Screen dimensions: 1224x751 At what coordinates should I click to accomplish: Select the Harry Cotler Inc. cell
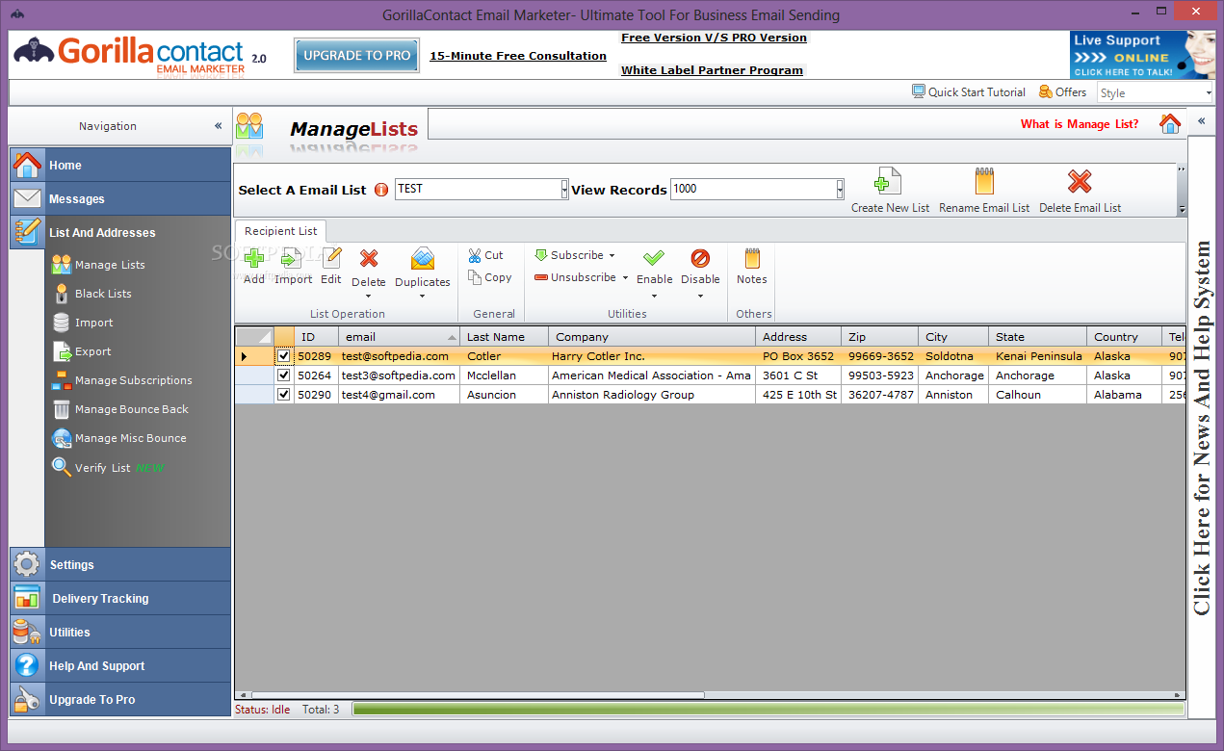652,356
